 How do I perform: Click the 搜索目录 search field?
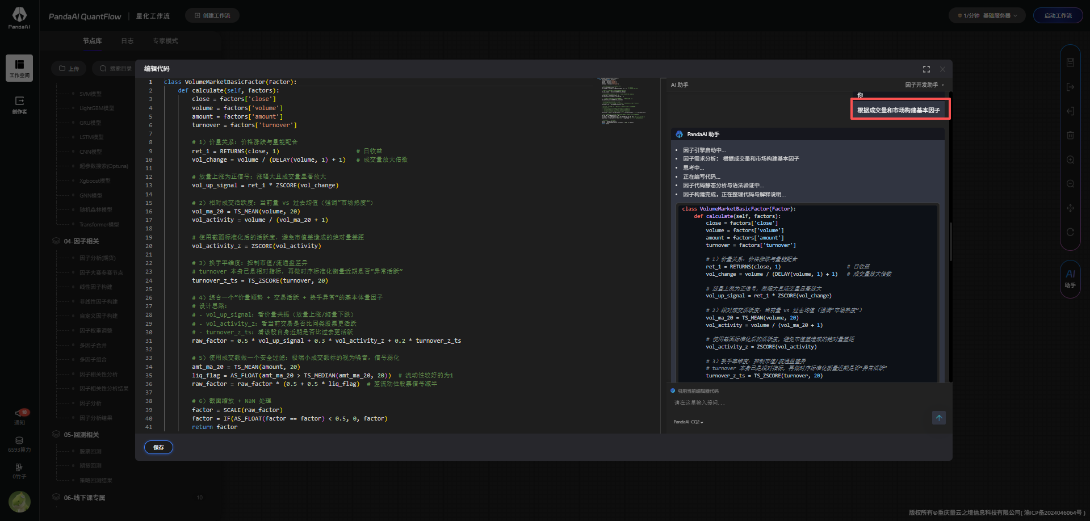click(116, 69)
